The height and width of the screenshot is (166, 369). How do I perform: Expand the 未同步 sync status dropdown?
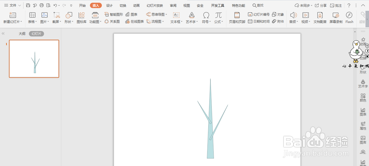pyautogui.click(x=311, y=5)
